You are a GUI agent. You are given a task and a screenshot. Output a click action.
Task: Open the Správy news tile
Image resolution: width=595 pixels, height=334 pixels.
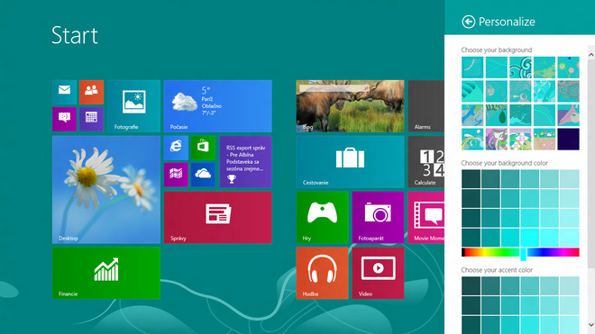[218, 217]
